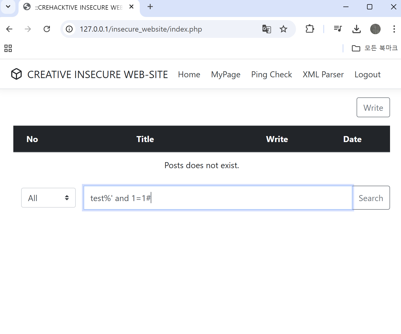Click the 'Posts does not exist.' message
This screenshot has width=401, height=334.
[202, 165]
